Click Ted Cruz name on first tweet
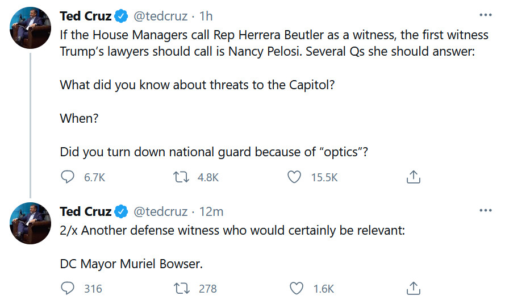Screen dimensions: 505x304 tap(85, 16)
